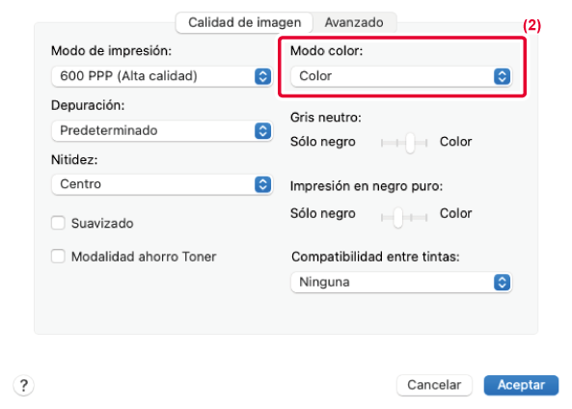Click the Compatibilidad entre tintas chevron arrows icon
This screenshot has height=409, width=572.
[x=502, y=282]
